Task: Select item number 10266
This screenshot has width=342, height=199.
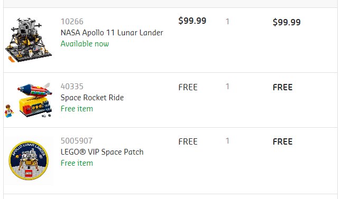Action: click(72, 22)
